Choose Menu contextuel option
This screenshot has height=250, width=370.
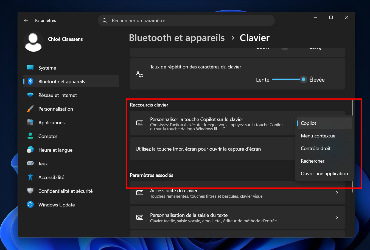pyautogui.click(x=324, y=136)
